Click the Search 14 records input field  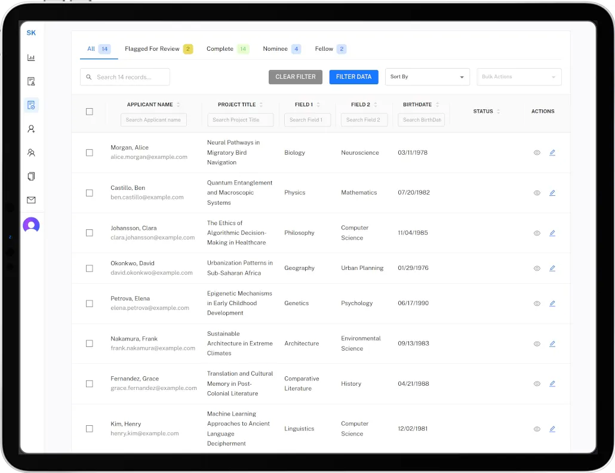click(x=124, y=76)
